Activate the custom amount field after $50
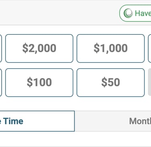The width and height of the screenshot is (151, 147). click(149, 82)
